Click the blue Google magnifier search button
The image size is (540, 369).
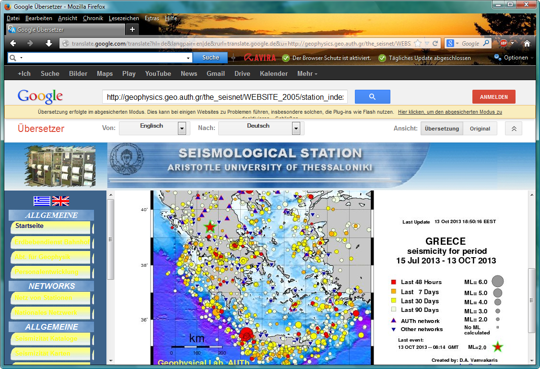coord(372,97)
